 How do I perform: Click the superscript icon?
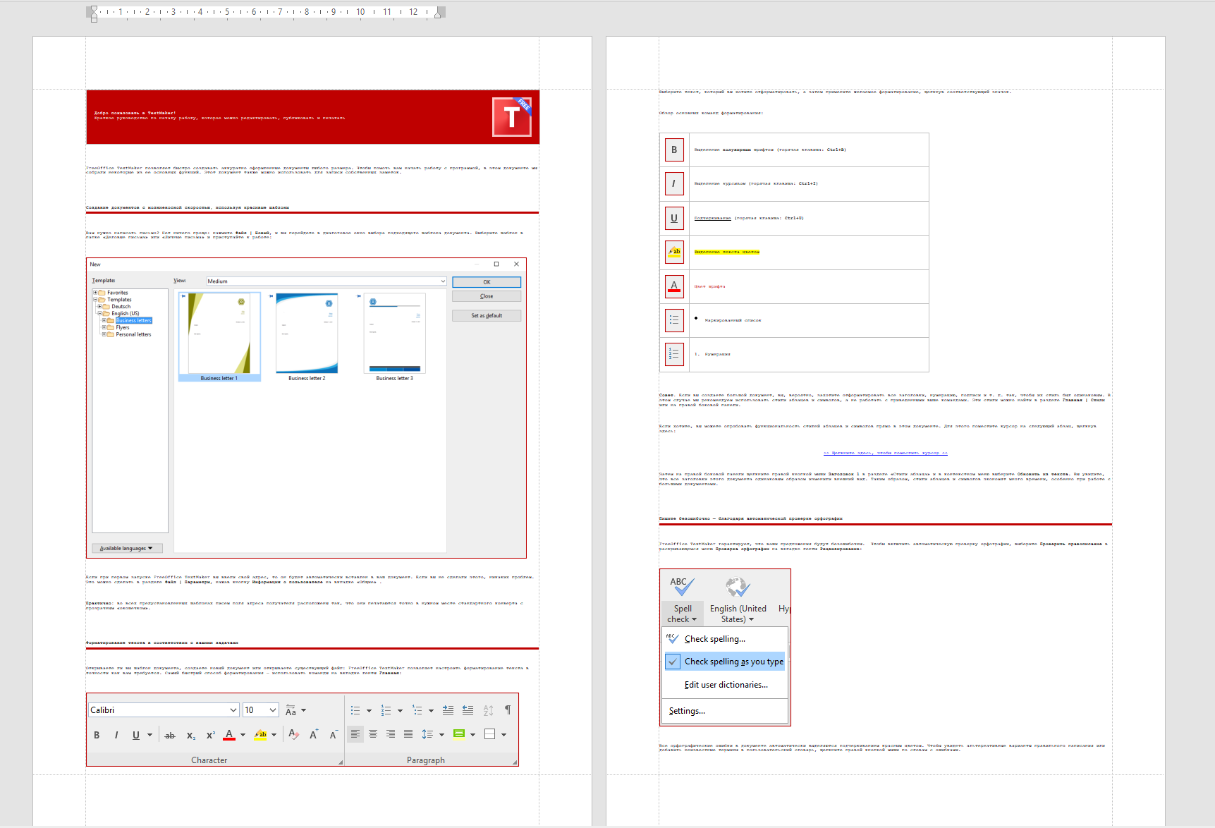coord(210,735)
